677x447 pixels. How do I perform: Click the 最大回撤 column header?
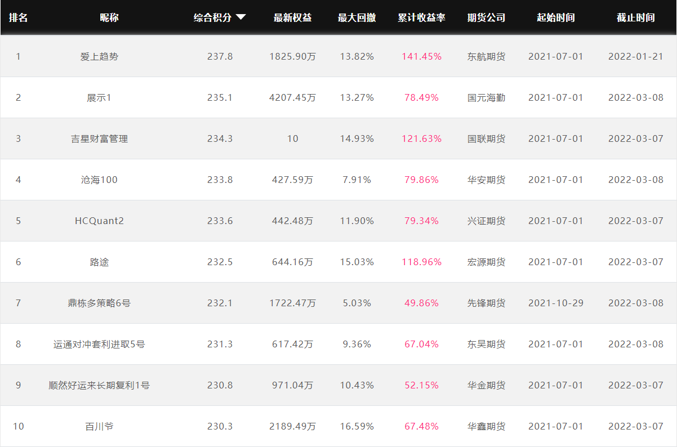[x=357, y=17]
